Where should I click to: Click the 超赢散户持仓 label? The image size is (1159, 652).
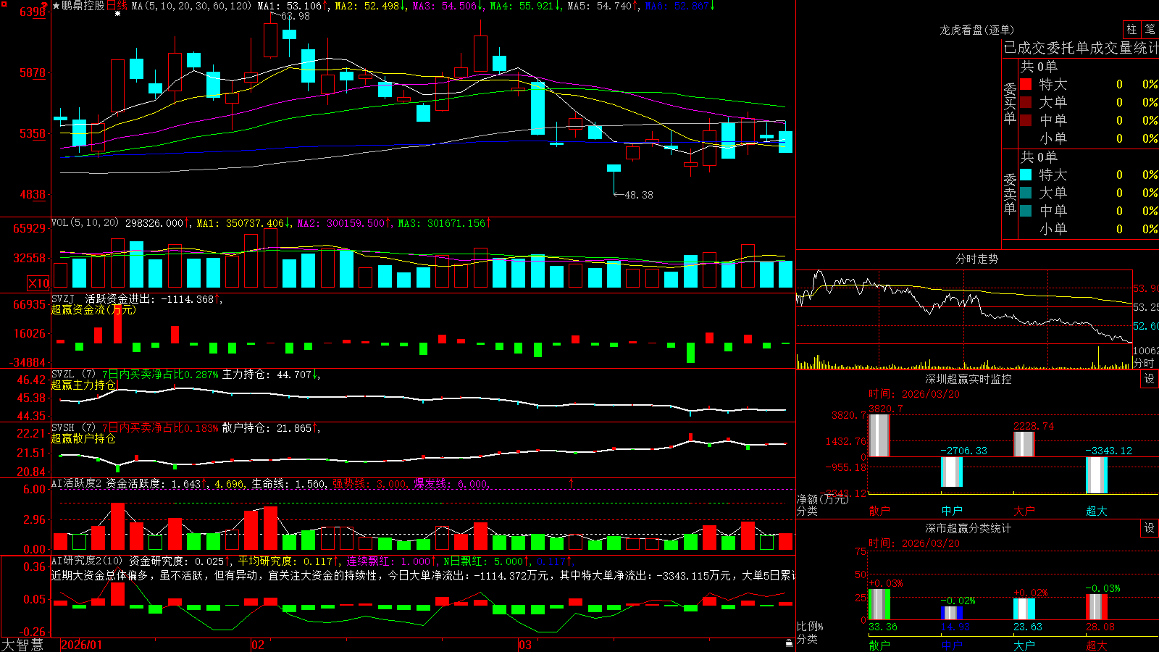pos(83,438)
